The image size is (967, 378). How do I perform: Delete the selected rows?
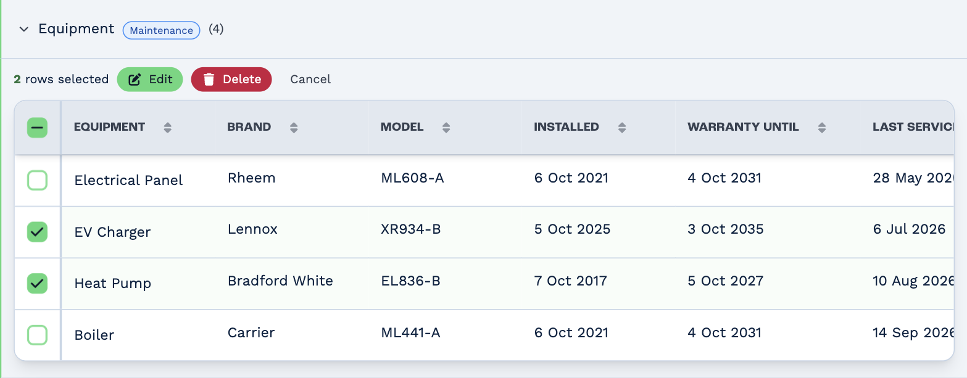(x=231, y=80)
